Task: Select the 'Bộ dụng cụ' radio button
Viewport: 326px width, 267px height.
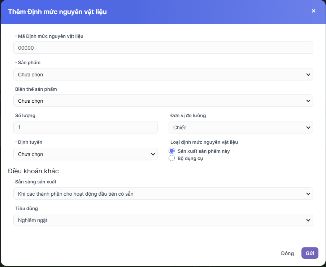Action: [172, 158]
